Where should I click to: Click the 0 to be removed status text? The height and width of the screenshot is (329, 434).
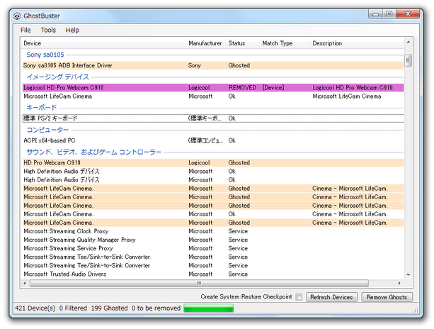point(156,308)
